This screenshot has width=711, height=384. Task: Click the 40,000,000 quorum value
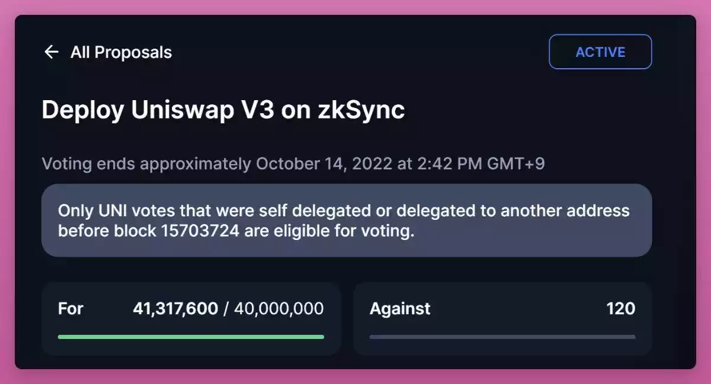tap(278, 309)
